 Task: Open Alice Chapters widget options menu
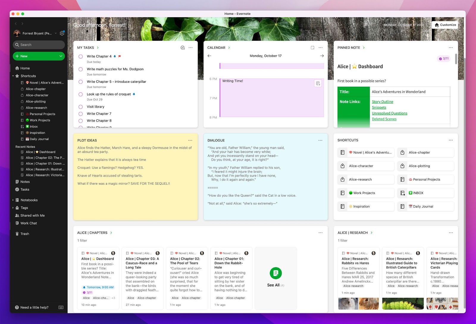(320, 233)
